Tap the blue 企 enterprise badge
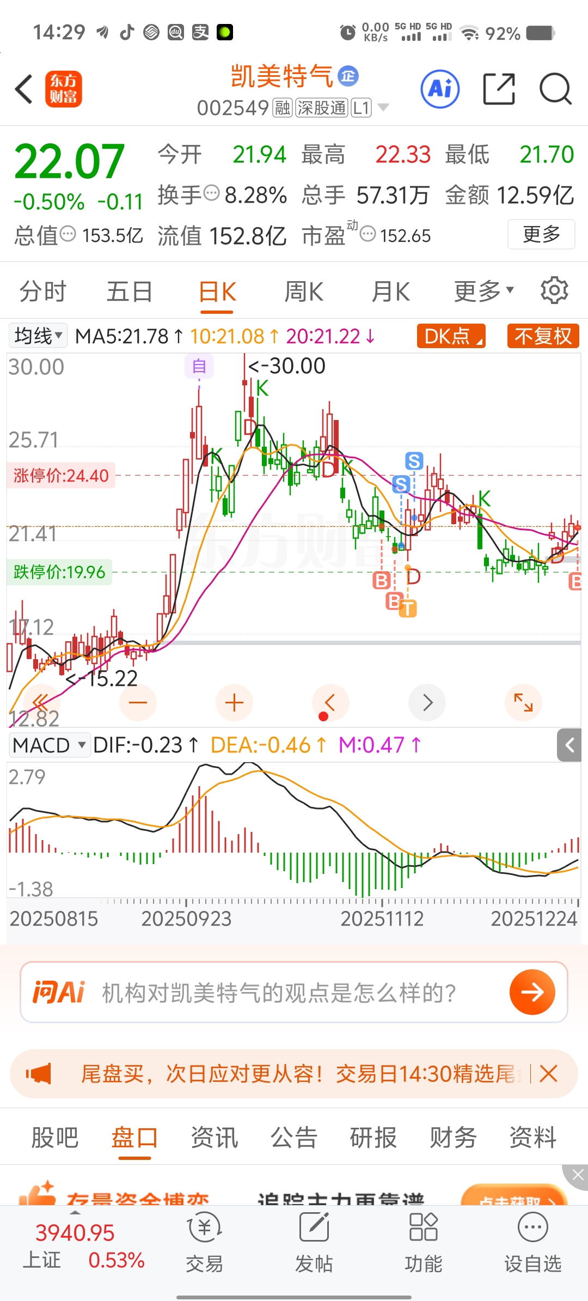This screenshot has height=1301, width=588. click(x=348, y=76)
